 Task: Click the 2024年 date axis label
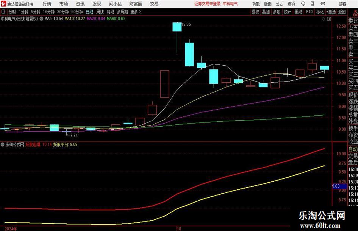(x=11, y=229)
